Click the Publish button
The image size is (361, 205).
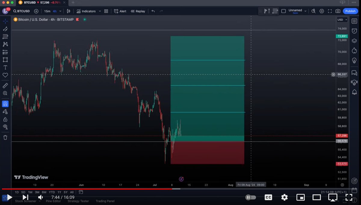click(x=350, y=11)
